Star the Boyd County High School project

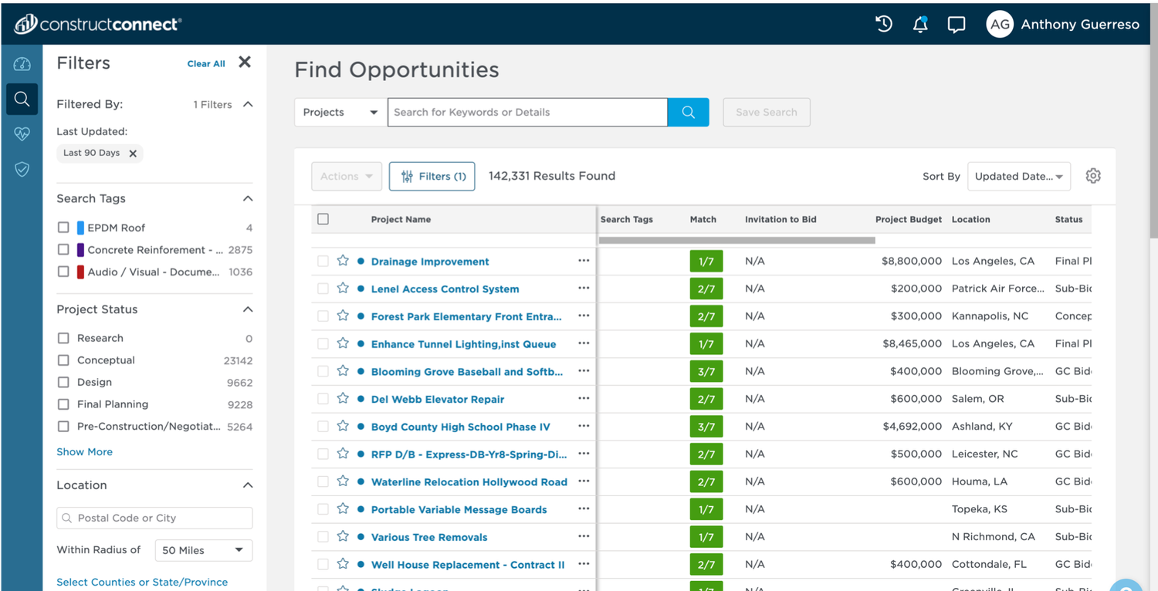343,426
